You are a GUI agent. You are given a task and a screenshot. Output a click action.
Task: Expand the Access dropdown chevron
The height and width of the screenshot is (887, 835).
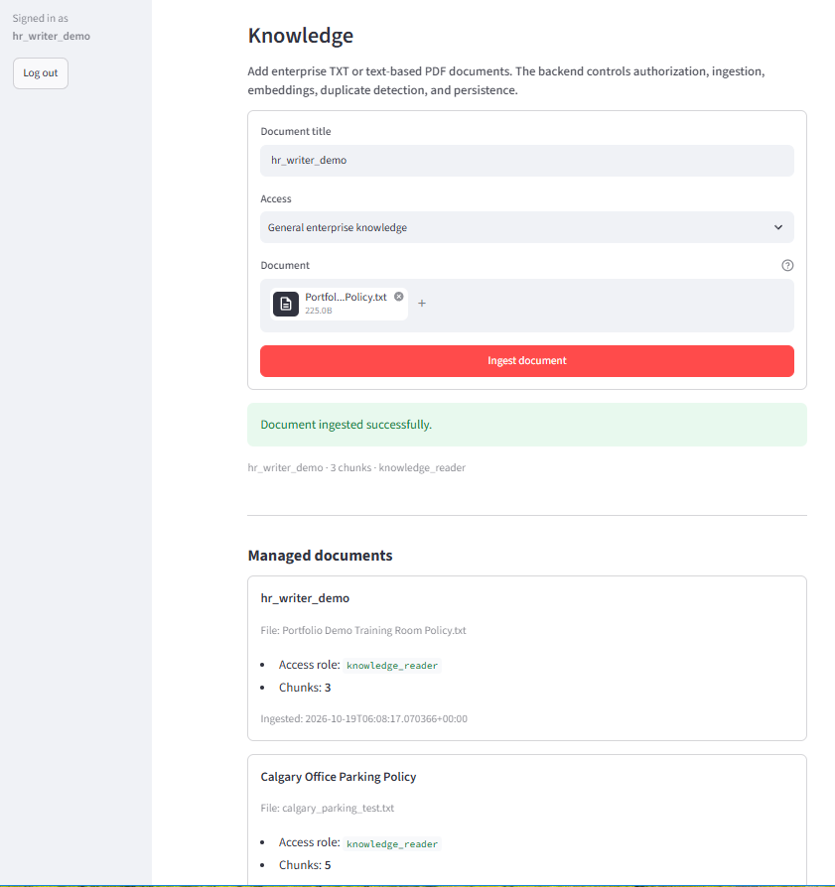[x=778, y=227]
